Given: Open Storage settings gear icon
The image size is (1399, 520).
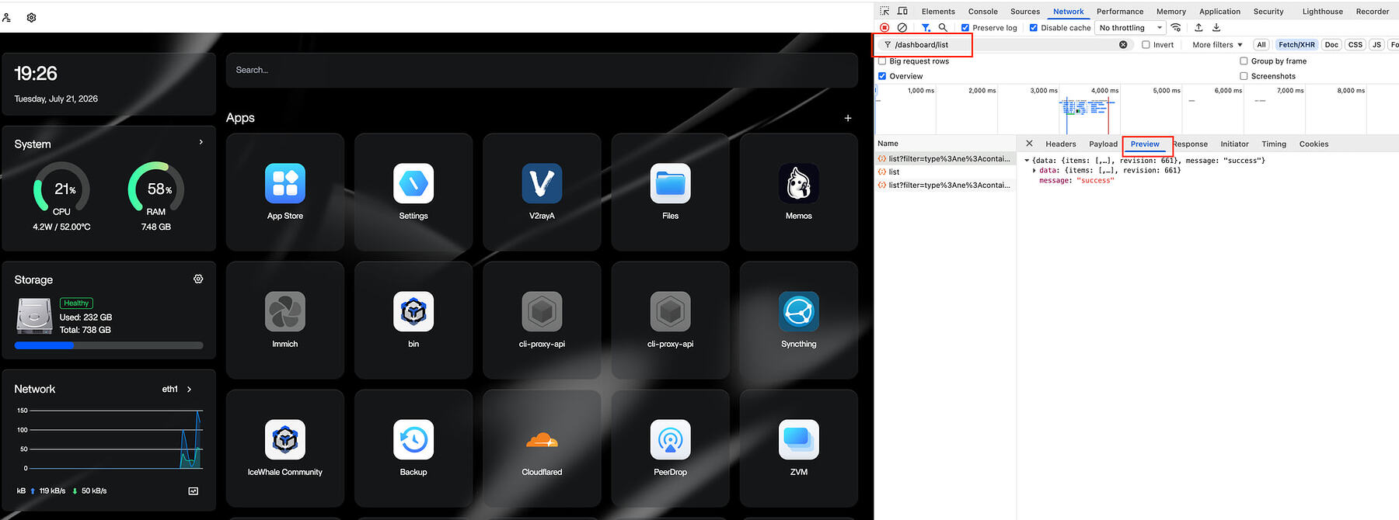Looking at the screenshot, I should (x=198, y=279).
